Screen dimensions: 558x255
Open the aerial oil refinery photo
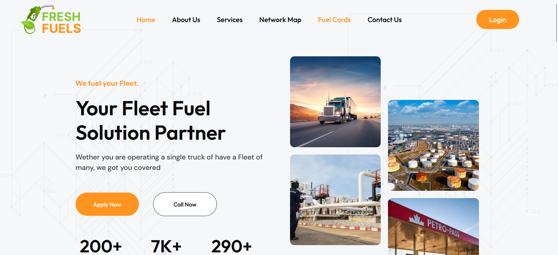point(433,145)
